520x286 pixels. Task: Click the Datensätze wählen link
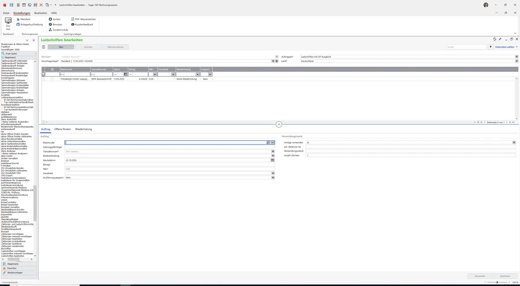point(505,47)
